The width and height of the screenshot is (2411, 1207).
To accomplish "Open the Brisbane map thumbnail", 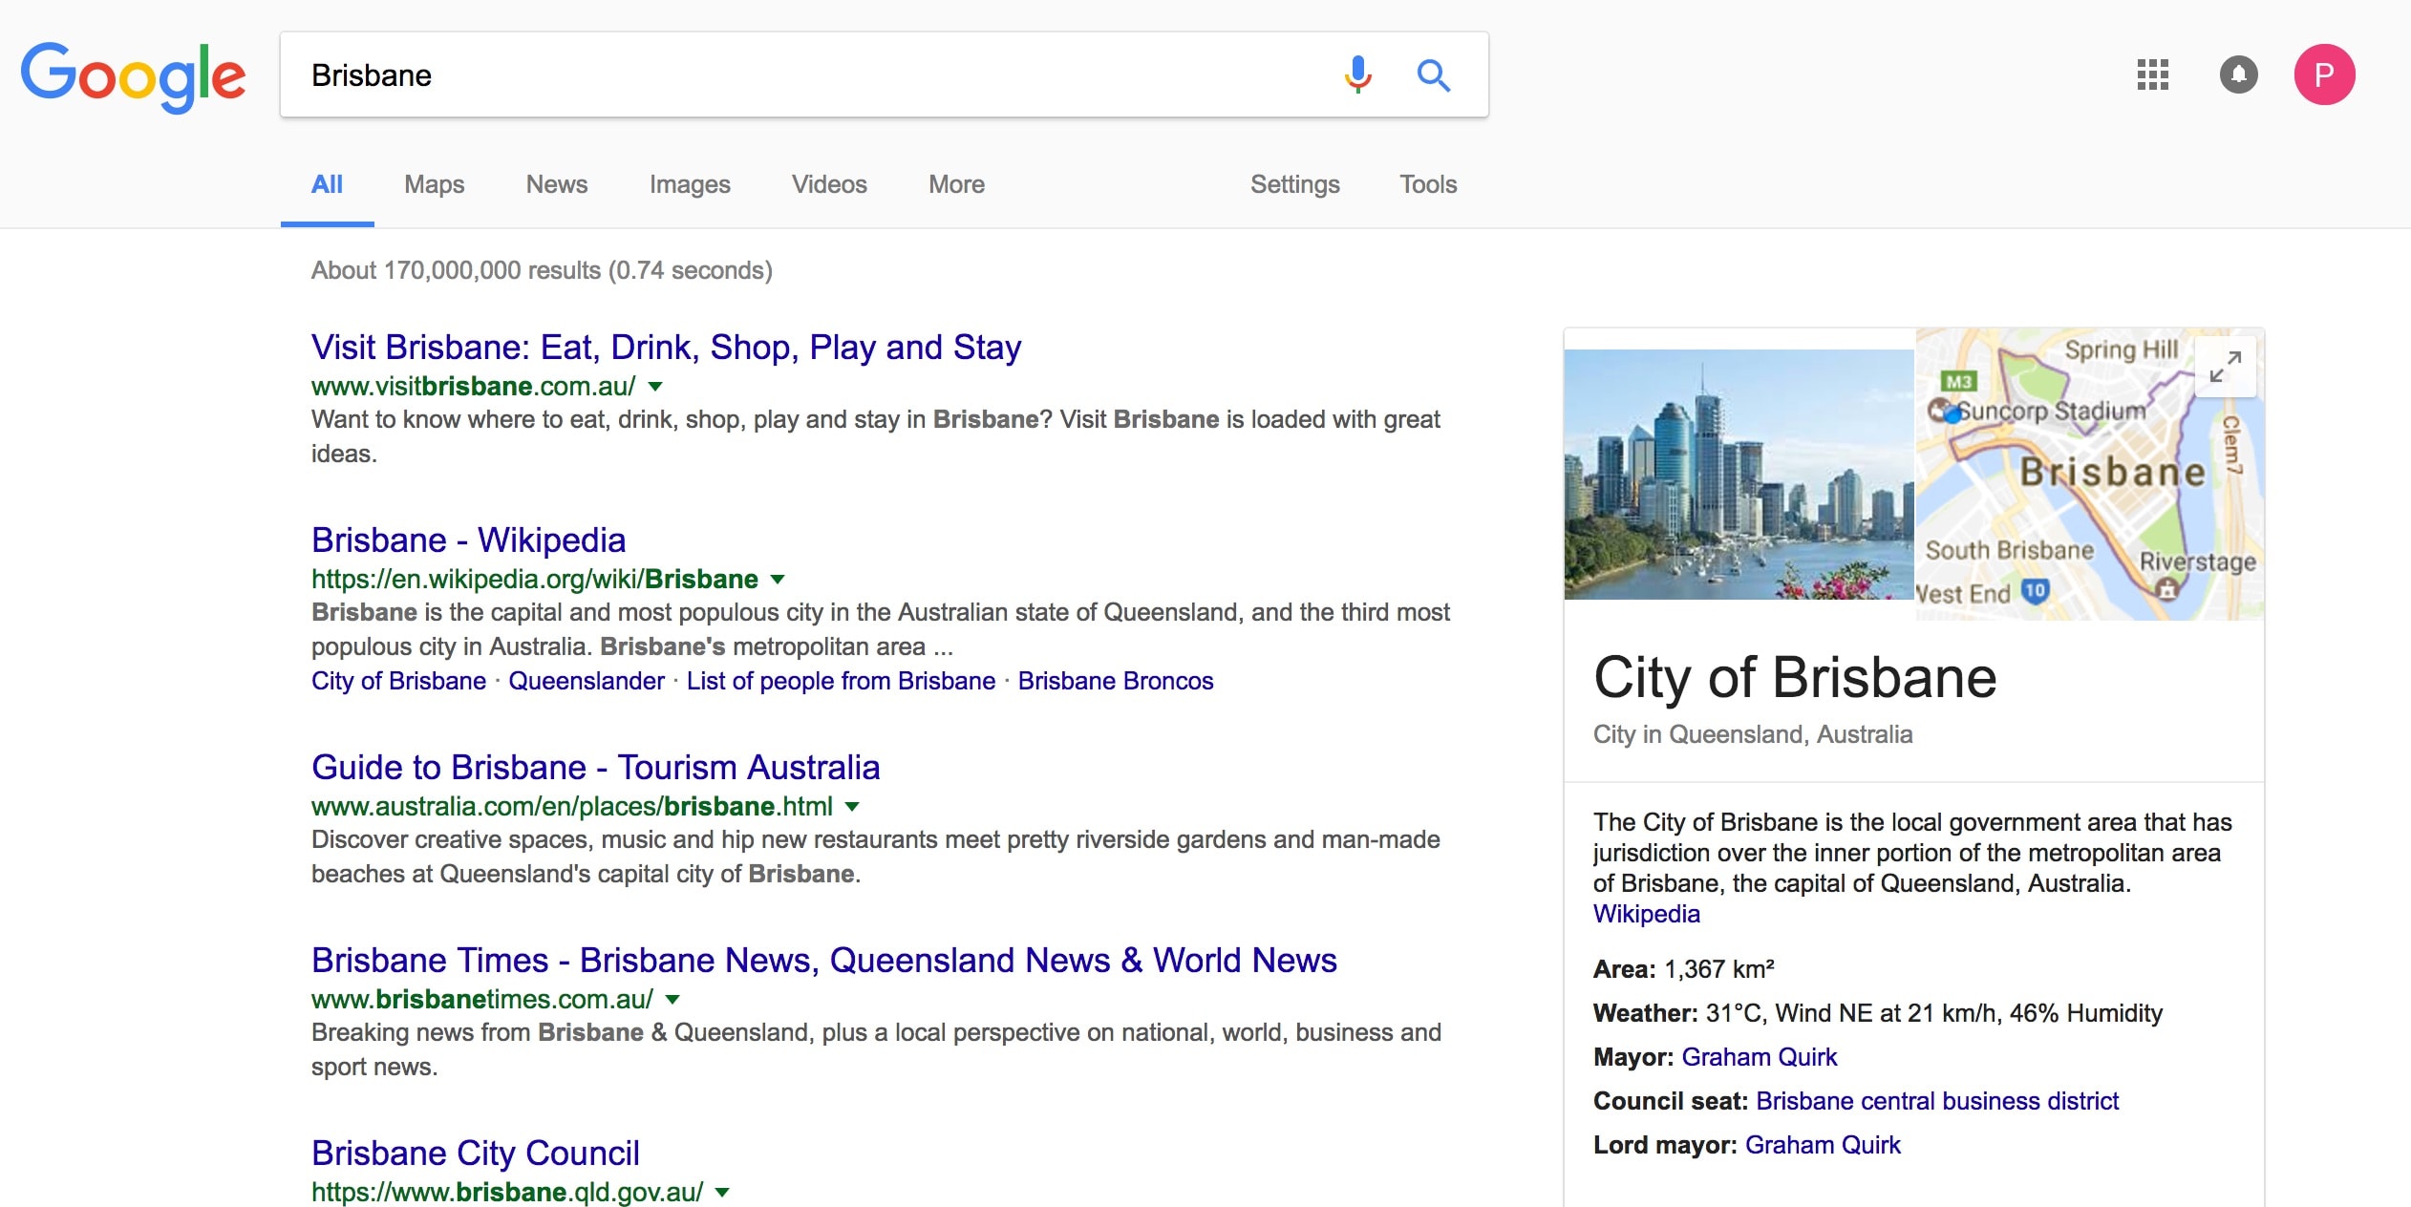I will (x=2090, y=475).
